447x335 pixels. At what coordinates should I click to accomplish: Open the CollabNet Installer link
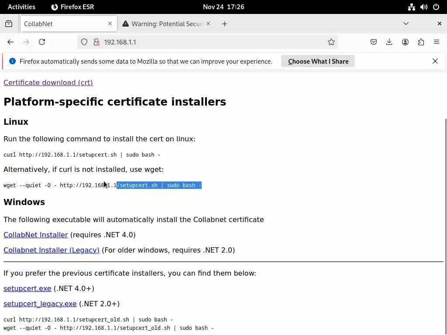pyautogui.click(x=36, y=235)
